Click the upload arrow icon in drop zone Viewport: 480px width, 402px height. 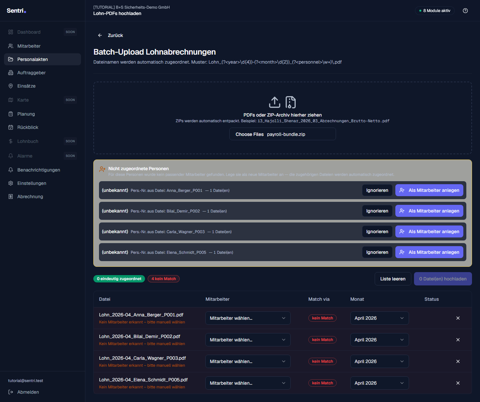click(275, 102)
